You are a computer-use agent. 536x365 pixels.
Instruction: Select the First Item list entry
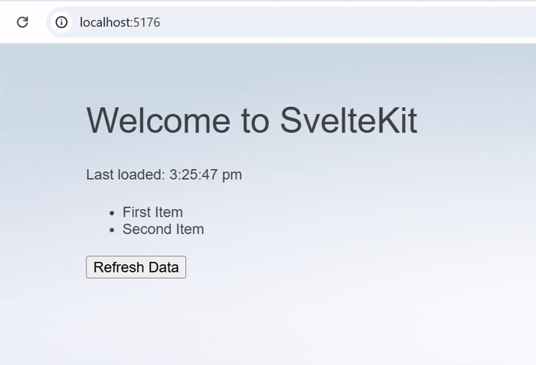(152, 212)
